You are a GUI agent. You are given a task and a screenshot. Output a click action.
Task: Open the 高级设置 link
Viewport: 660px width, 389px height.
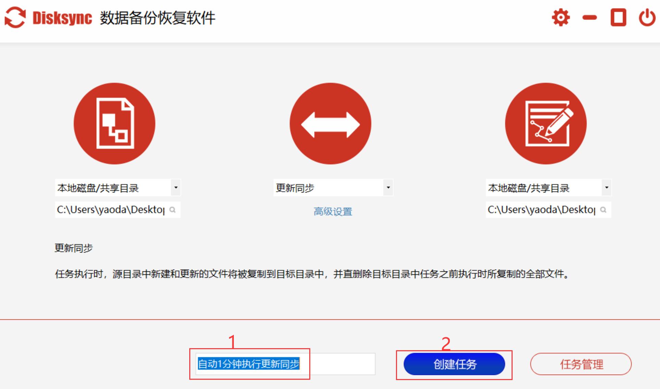click(333, 212)
